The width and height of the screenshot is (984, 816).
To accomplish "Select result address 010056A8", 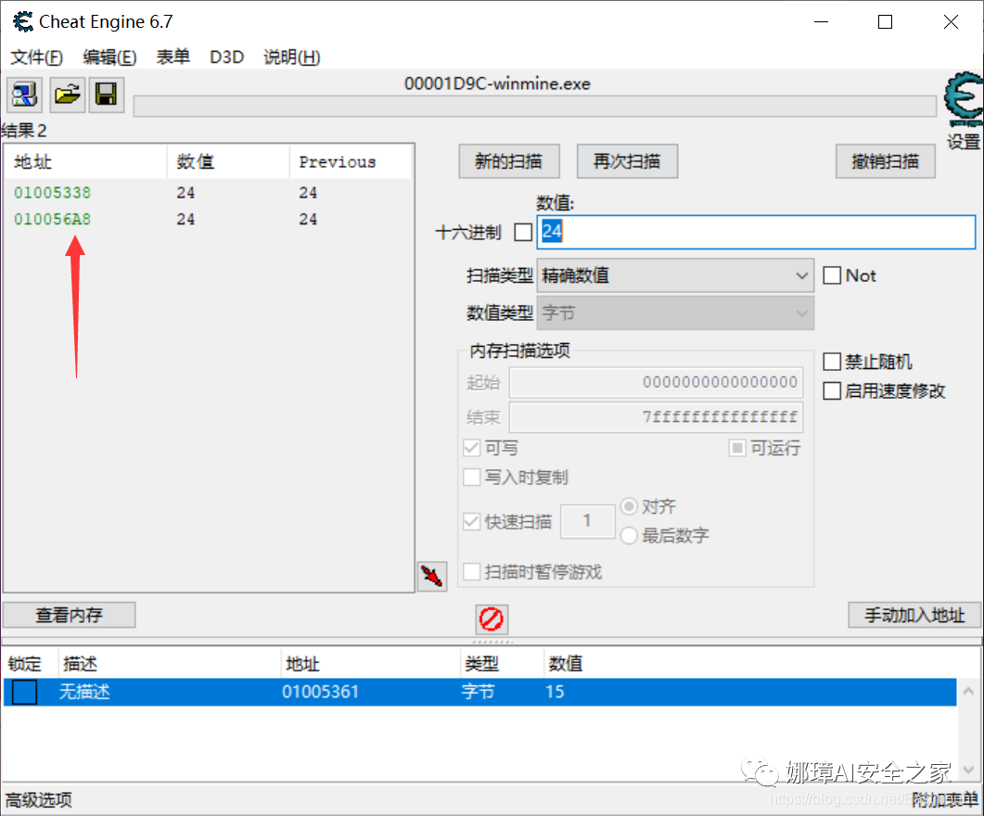I will [x=52, y=219].
